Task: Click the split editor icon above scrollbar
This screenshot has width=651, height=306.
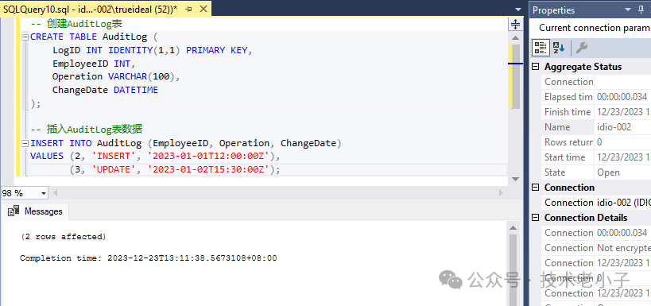Action: coord(515,25)
